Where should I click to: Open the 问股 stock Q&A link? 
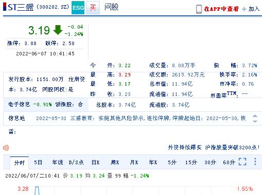tap(112, 7)
